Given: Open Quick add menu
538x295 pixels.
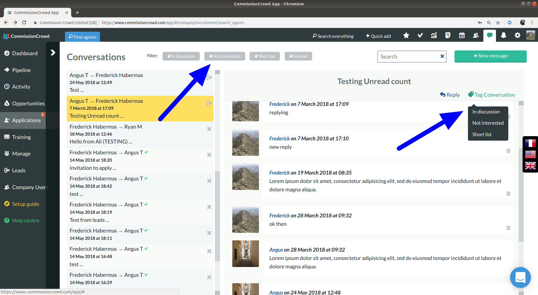Looking at the screenshot, I should point(378,36).
